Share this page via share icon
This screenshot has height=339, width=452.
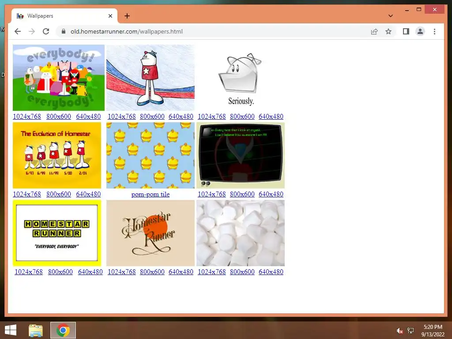coord(374,31)
